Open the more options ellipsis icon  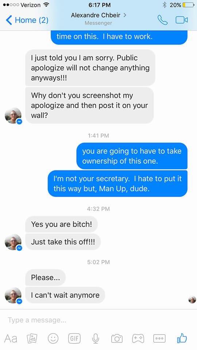[159, 338]
